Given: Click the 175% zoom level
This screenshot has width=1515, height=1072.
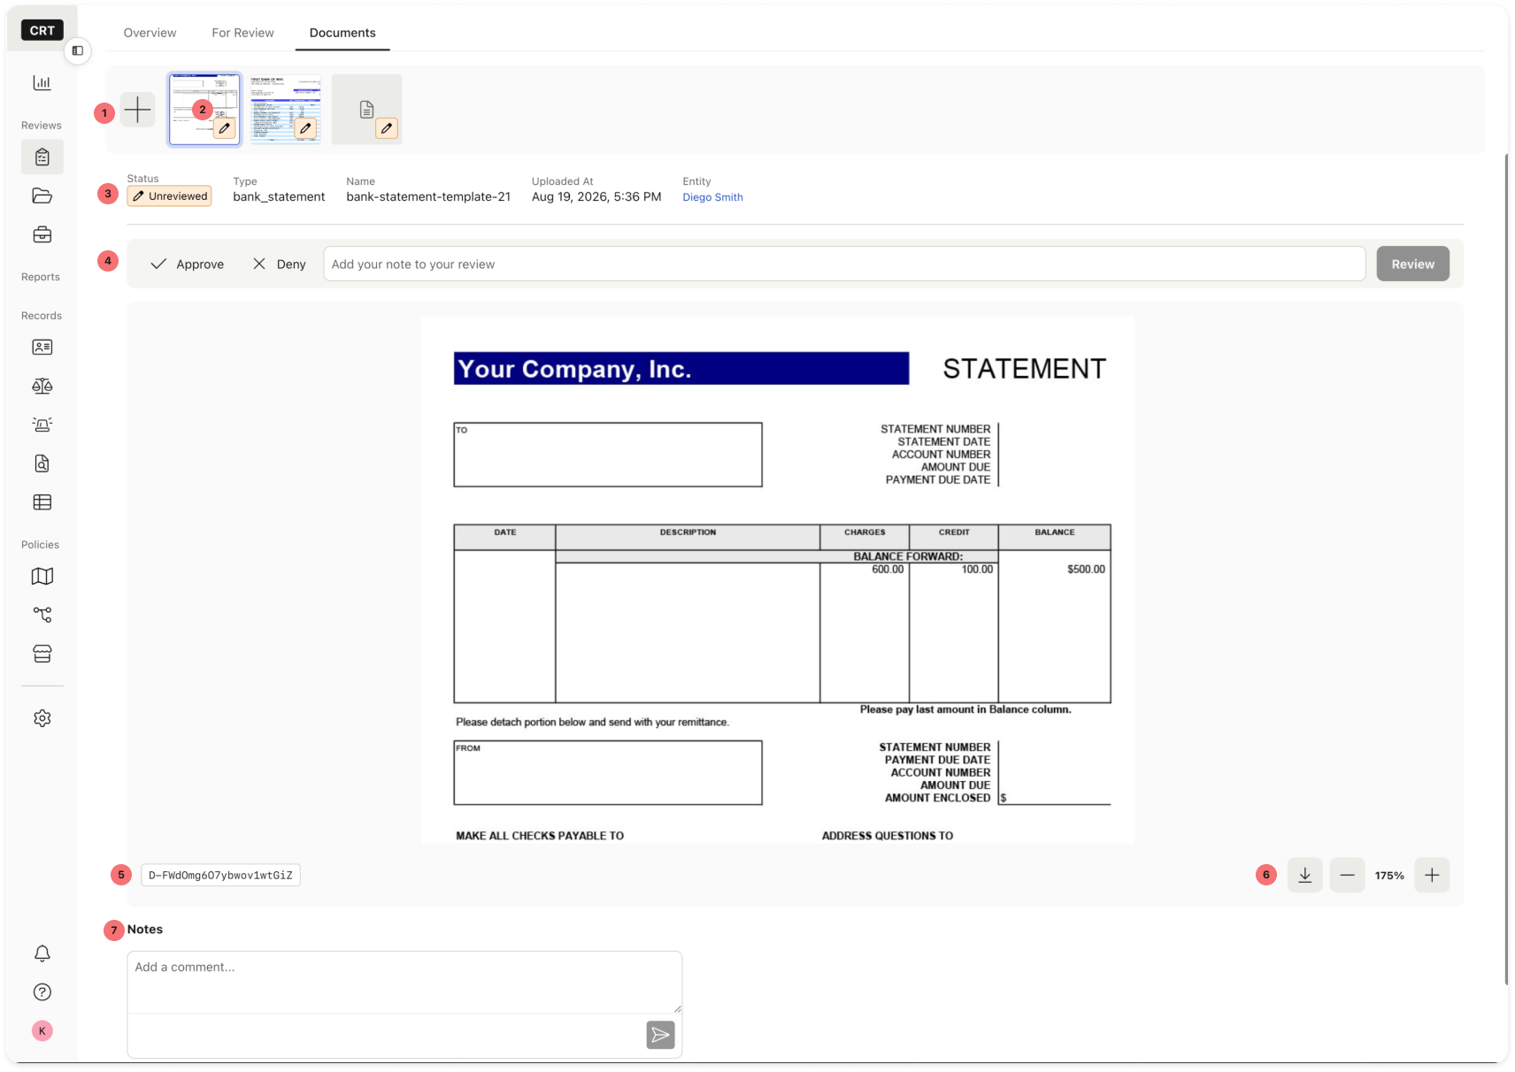Looking at the screenshot, I should (x=1389, y=876).
